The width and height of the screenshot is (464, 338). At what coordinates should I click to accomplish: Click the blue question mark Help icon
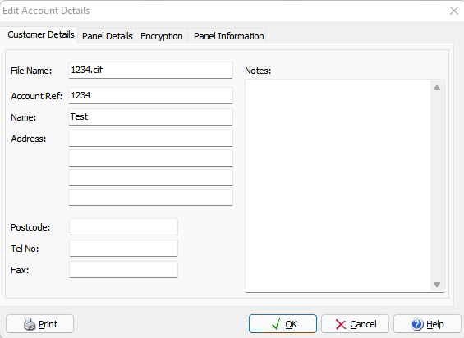(x=417, y=324)
